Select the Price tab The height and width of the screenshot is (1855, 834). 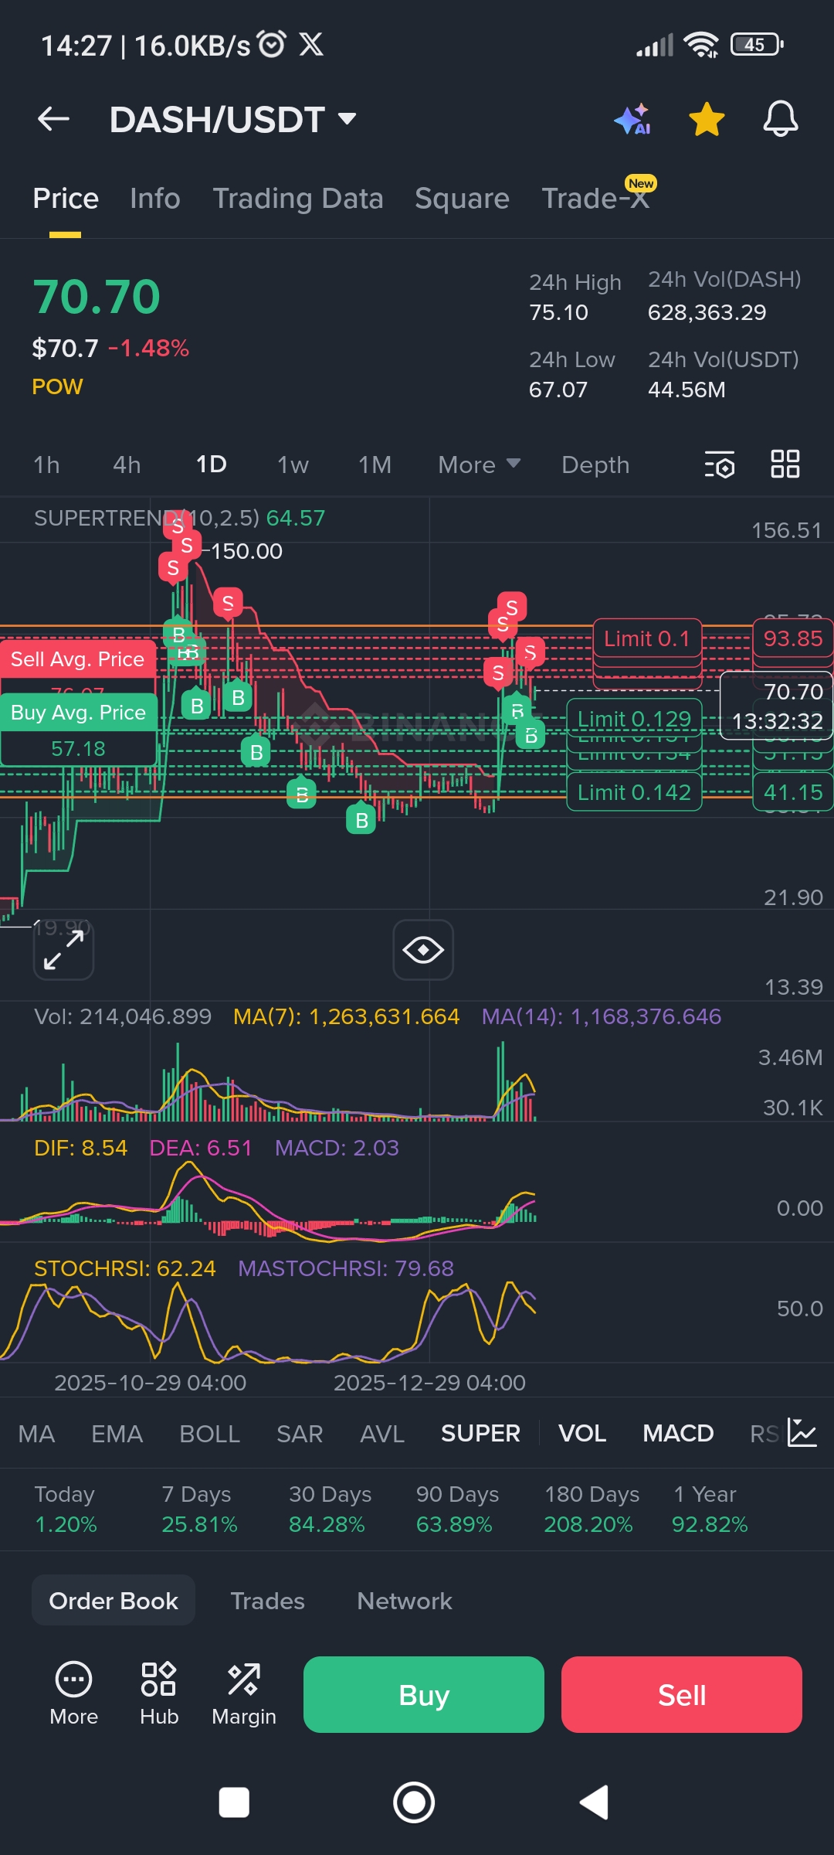coord(66,199)
